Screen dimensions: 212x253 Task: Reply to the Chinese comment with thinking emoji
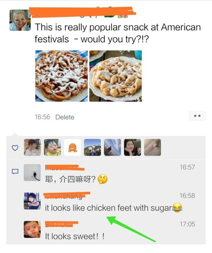76,179
